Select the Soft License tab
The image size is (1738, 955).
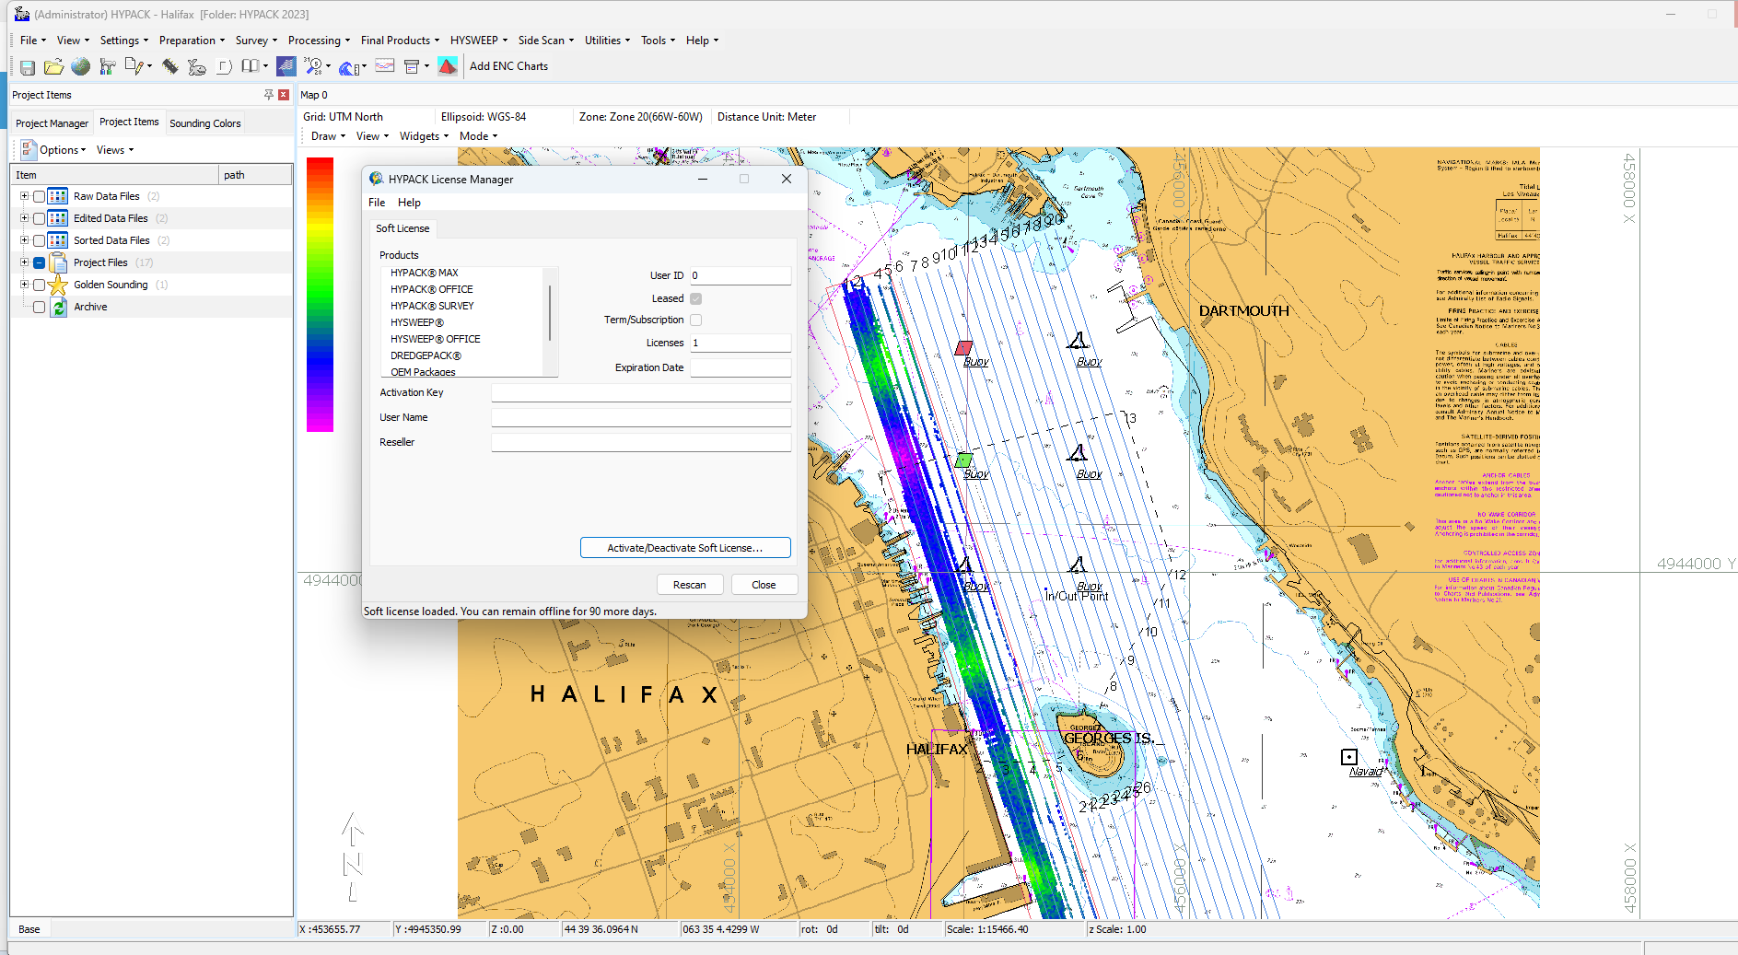(x=402, y=228)
